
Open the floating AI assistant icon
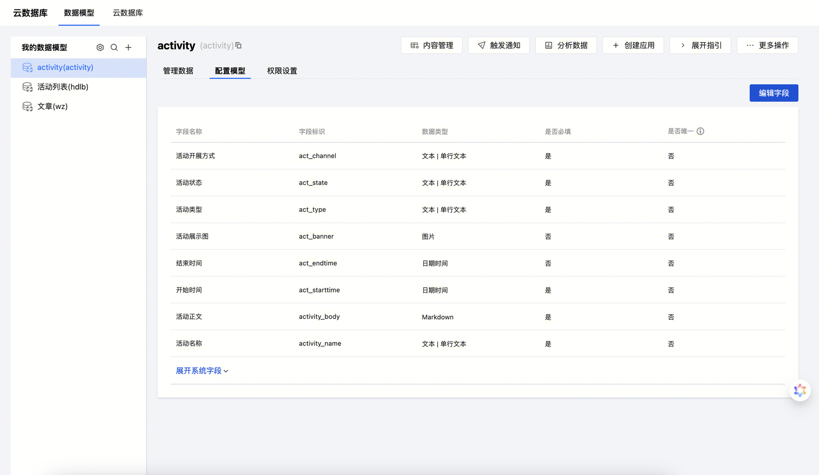point(800,390)
